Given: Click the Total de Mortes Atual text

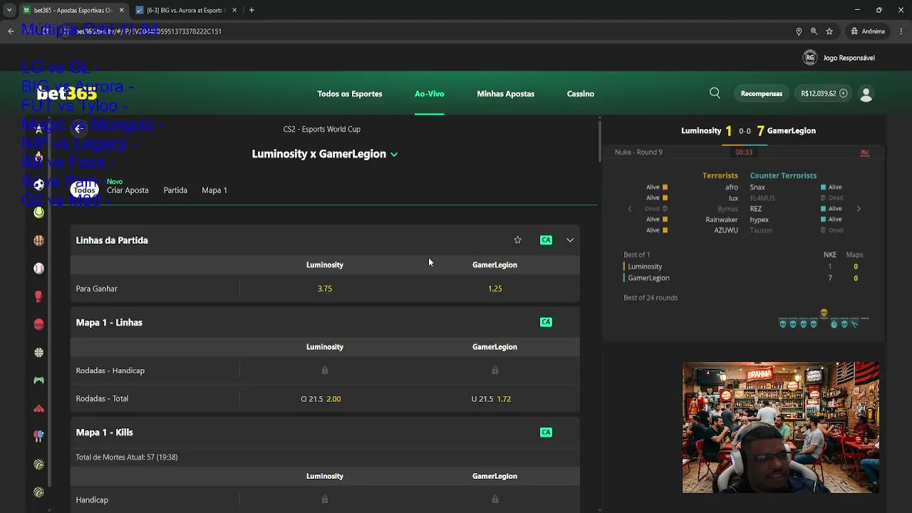Looking at the screenshot, I should click(127, 457).
